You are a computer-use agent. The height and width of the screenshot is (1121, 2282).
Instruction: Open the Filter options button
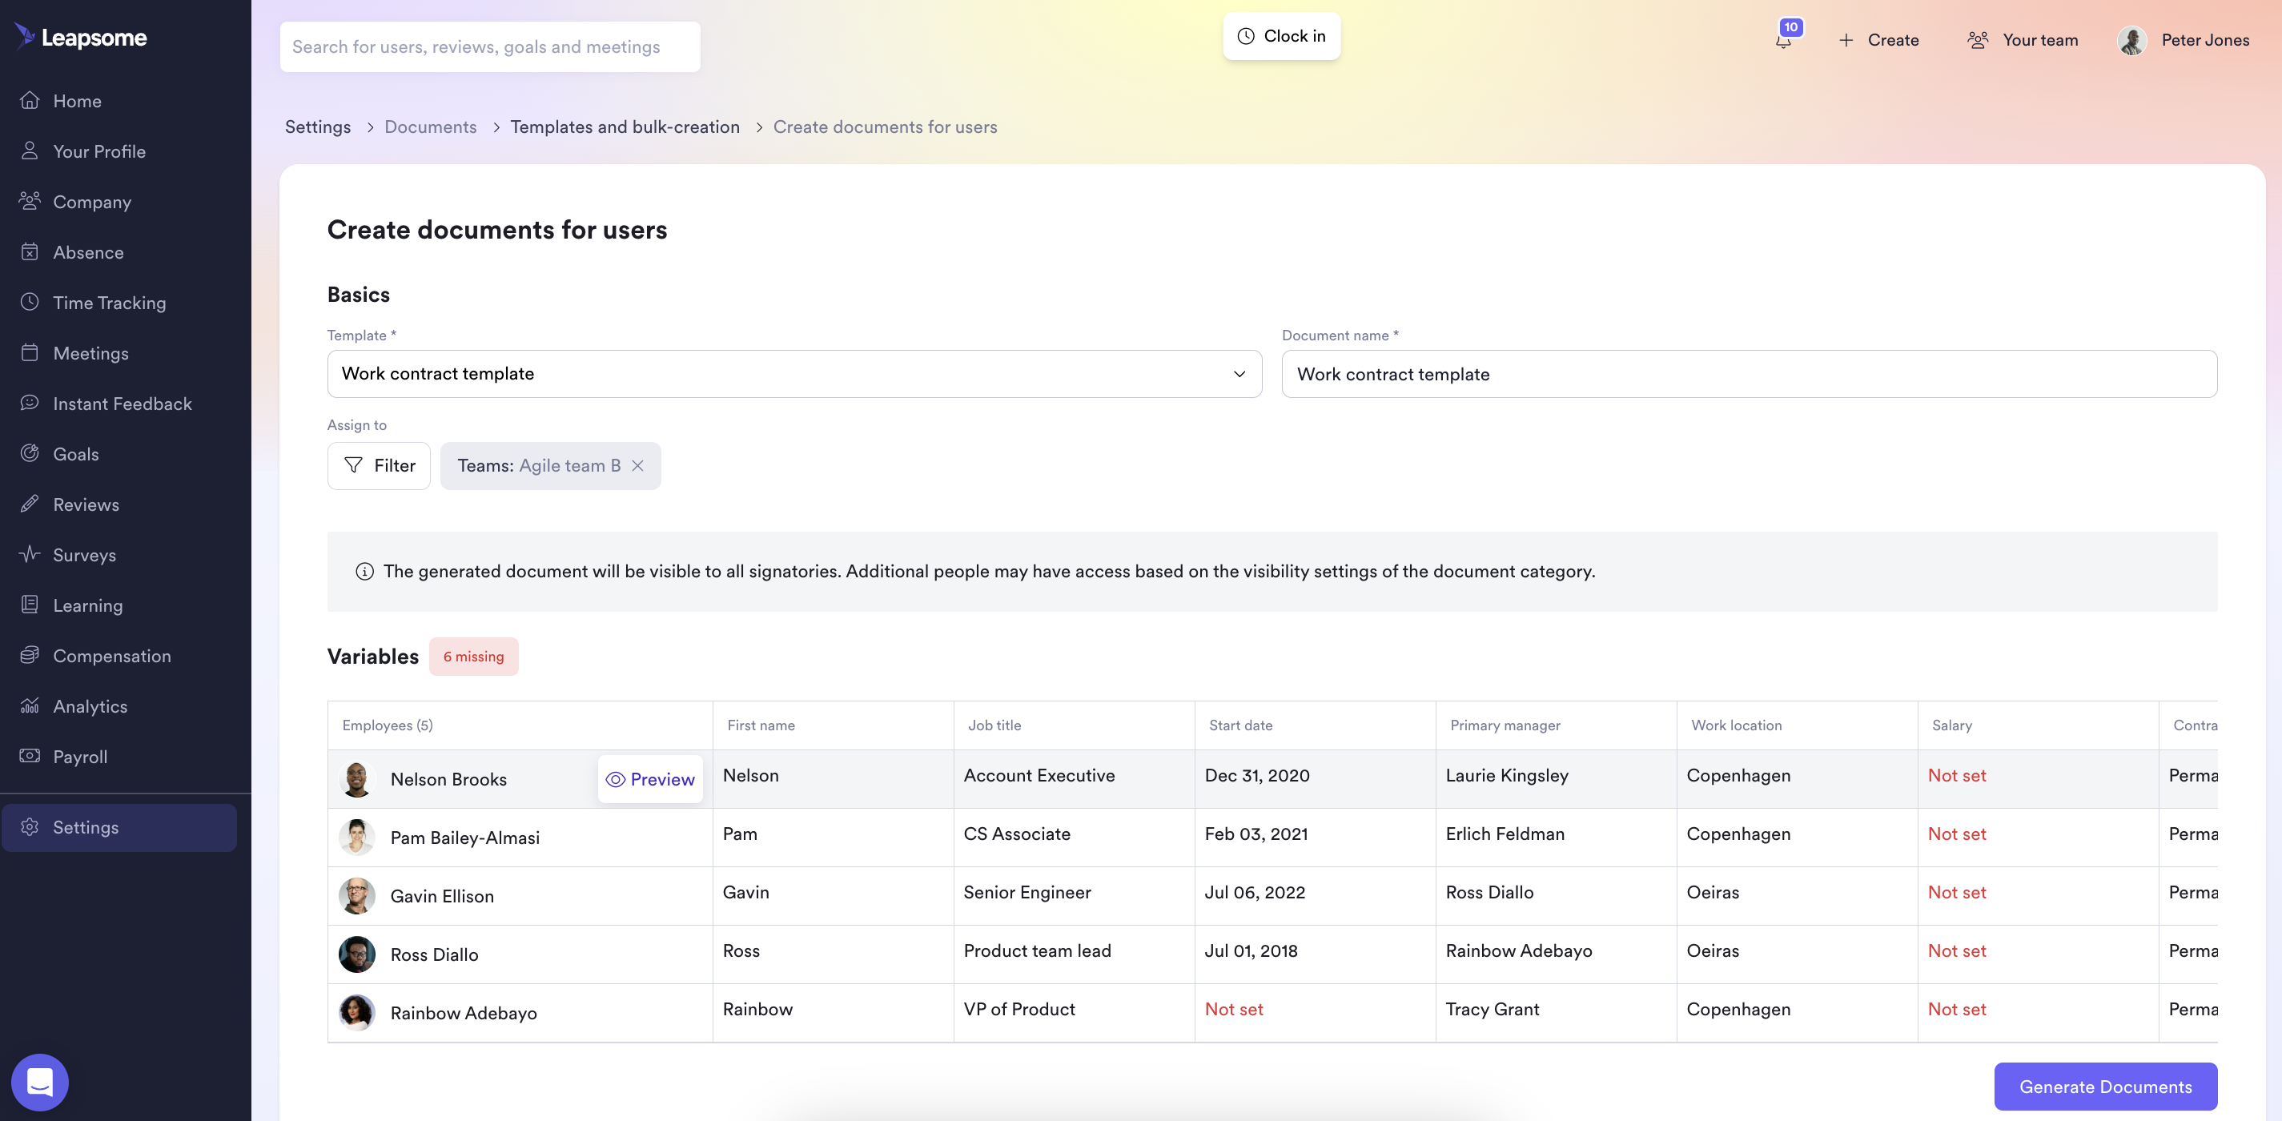pos(380,465)
